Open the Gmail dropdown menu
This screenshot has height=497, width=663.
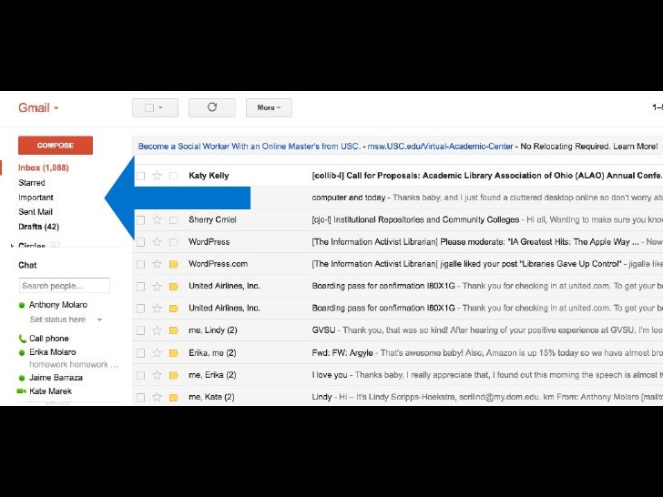(38, 107)
